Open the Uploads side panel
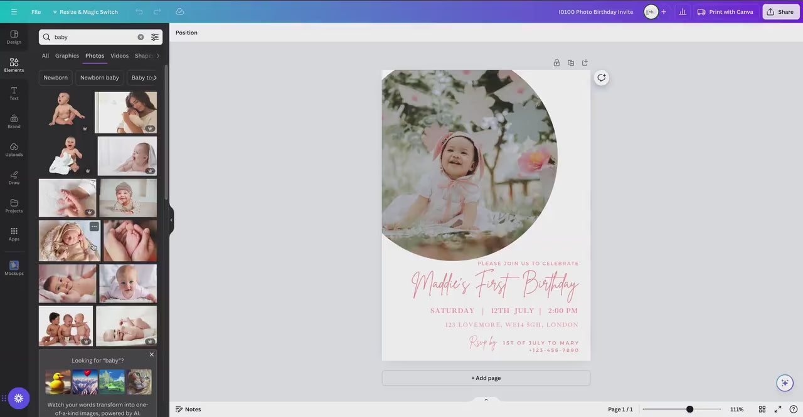Viewport: 803px width, 417px height. coord(14,150)
